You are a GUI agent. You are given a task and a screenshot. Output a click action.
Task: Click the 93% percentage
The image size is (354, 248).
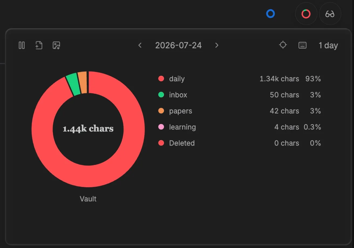(x=313, y=79)
